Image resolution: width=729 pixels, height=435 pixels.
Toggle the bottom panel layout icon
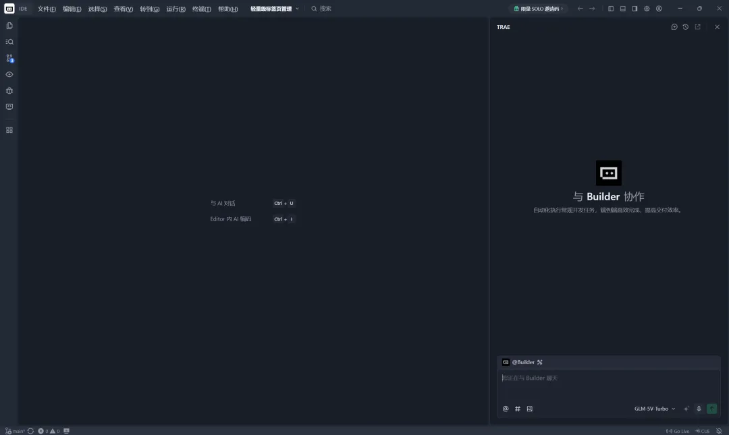(623, 8)
